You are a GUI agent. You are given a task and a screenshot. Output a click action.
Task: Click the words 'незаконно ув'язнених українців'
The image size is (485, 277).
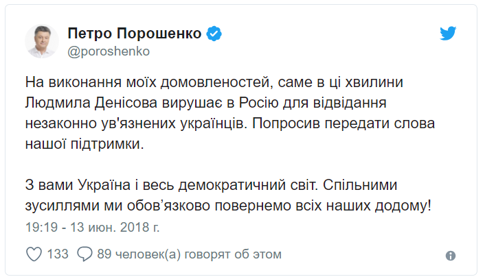(137, 123)
